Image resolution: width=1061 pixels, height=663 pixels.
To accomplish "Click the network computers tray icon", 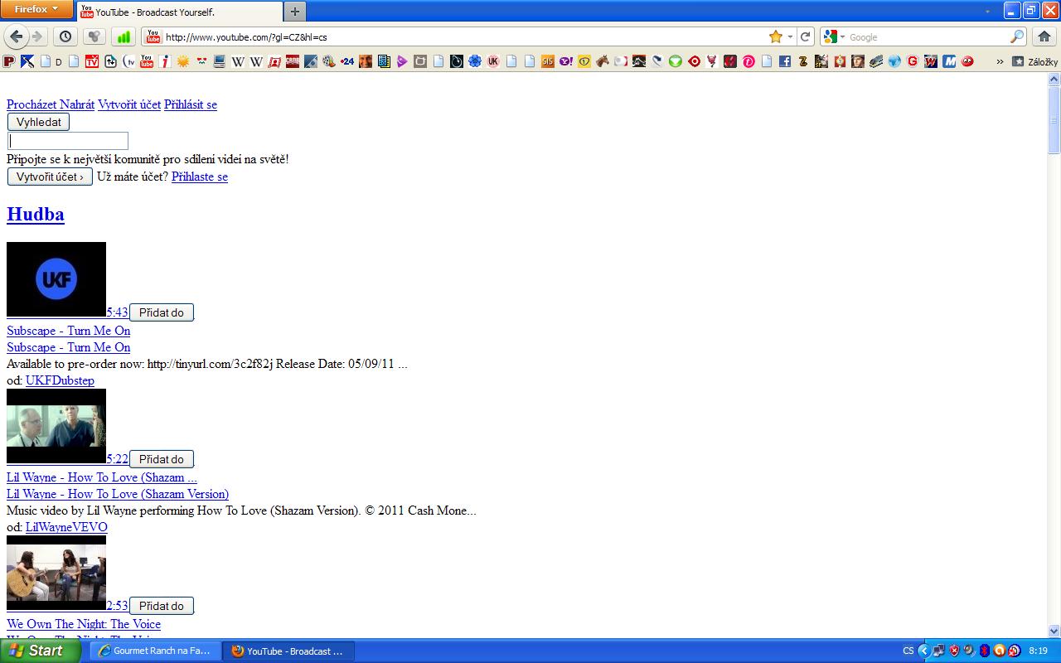I will coord(939,651).
